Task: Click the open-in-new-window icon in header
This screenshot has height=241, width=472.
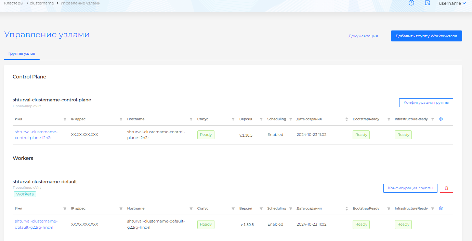Action: pos(427,3)
